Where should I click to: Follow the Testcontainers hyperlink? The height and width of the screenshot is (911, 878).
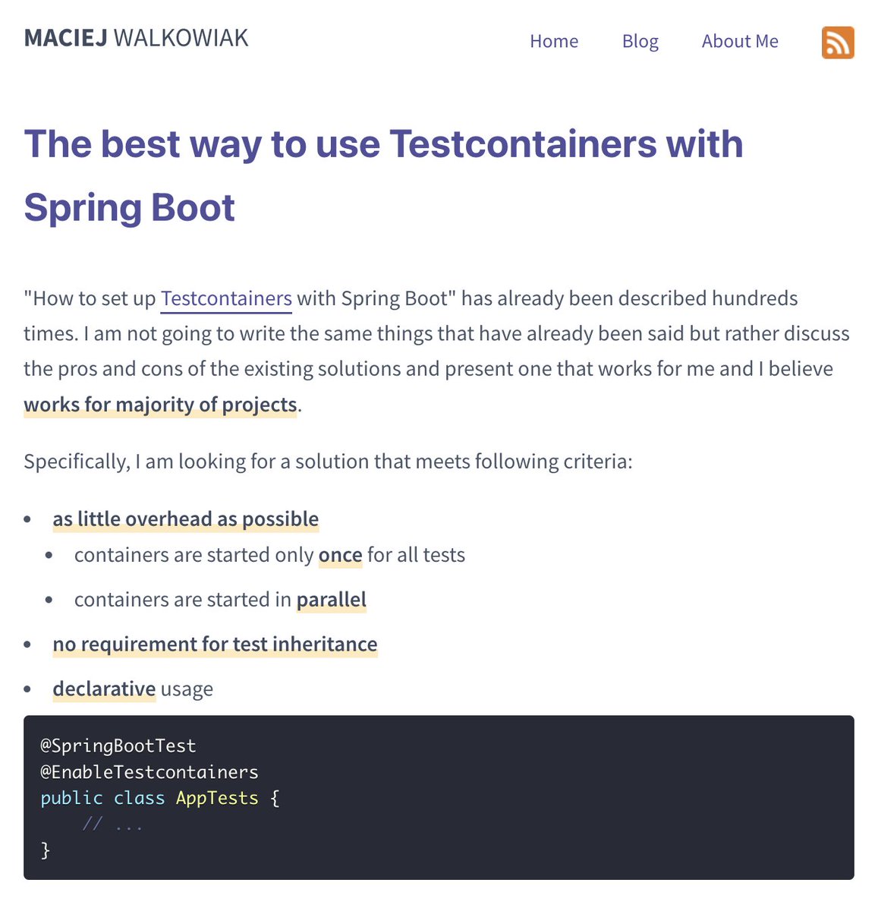coord(225,298)
